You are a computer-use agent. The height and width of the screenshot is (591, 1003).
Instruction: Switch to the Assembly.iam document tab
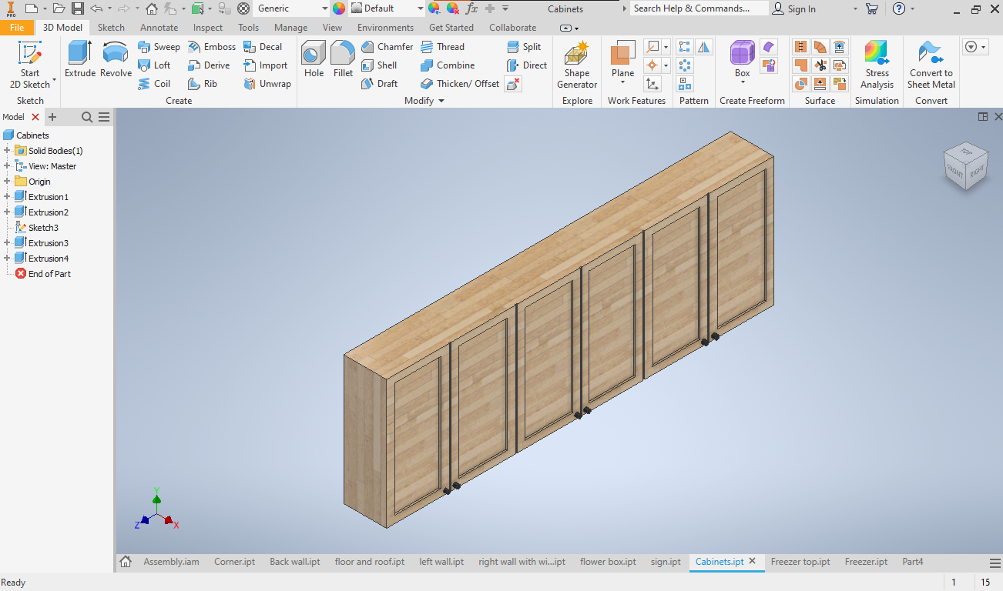coord(171,562)
